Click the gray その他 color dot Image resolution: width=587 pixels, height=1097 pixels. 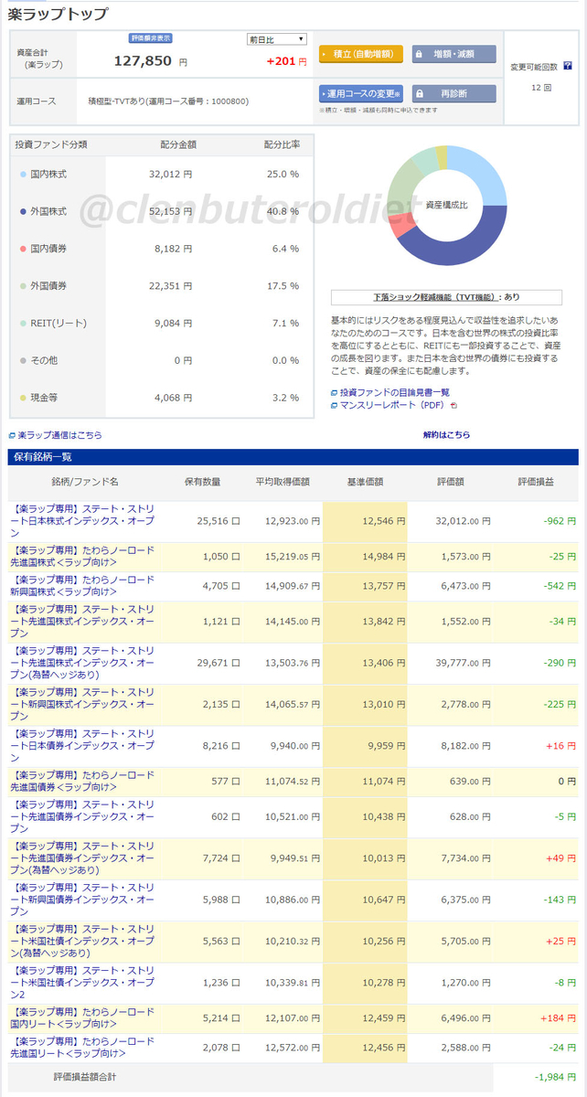(x=23, y=360)
